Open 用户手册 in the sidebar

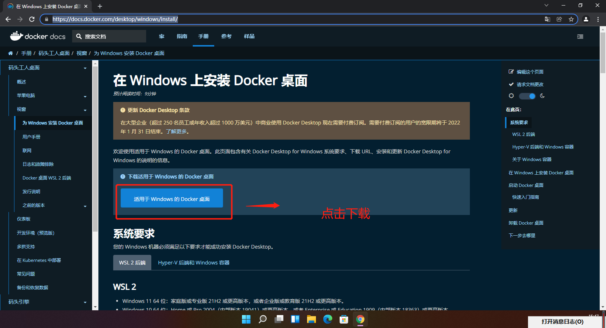click(x=31, y=137)
